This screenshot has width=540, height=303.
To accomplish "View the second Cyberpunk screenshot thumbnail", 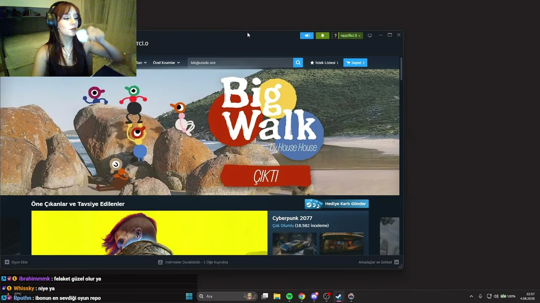I will coord(342,244).
